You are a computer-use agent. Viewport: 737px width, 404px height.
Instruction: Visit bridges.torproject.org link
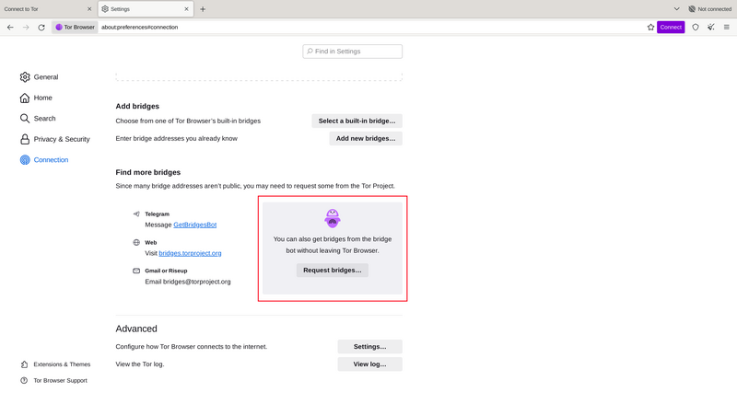click(190, 253)
